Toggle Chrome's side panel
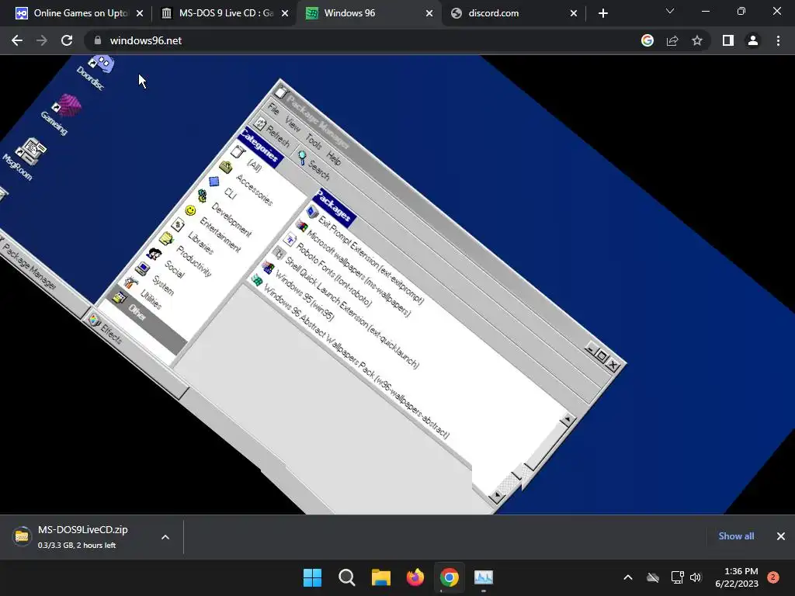The image size is (795, 596). (x=728, y=40)
